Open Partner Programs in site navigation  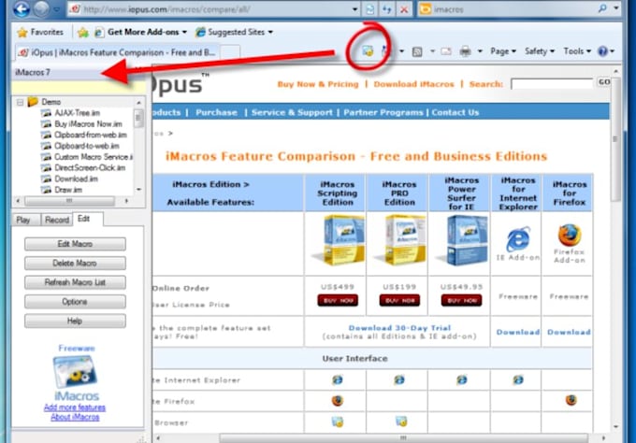(x=383, y=112)
